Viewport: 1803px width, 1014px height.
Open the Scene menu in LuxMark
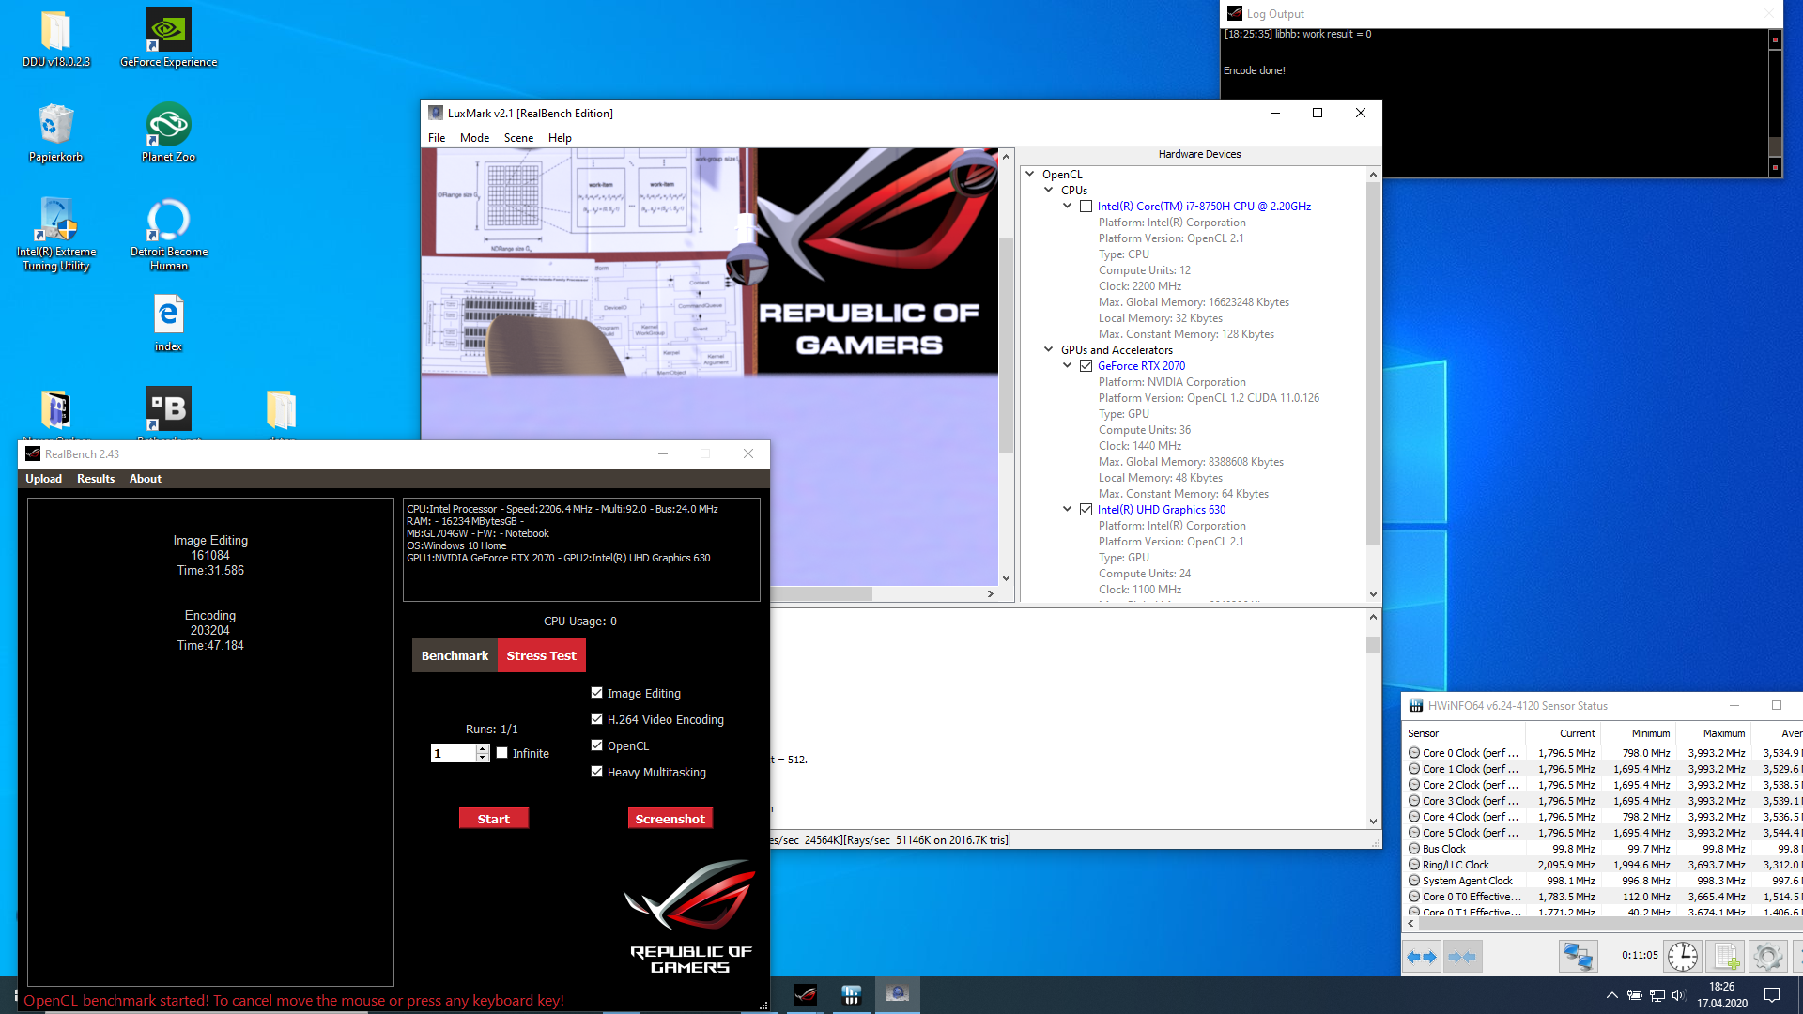click(518, 138)
